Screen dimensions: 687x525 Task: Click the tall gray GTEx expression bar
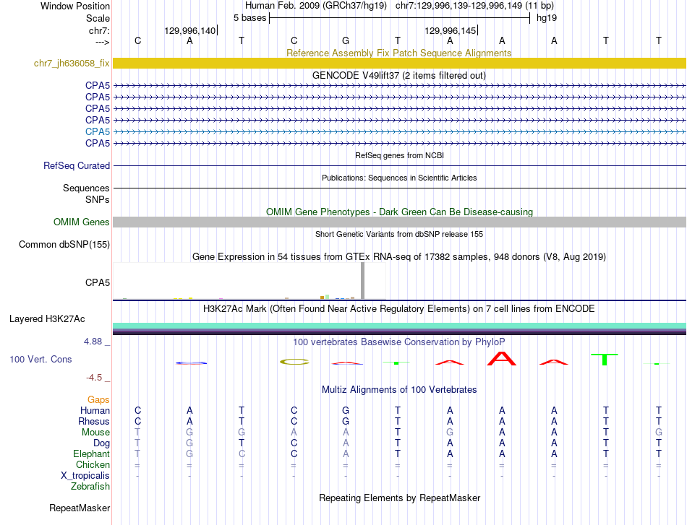[362, 281]
